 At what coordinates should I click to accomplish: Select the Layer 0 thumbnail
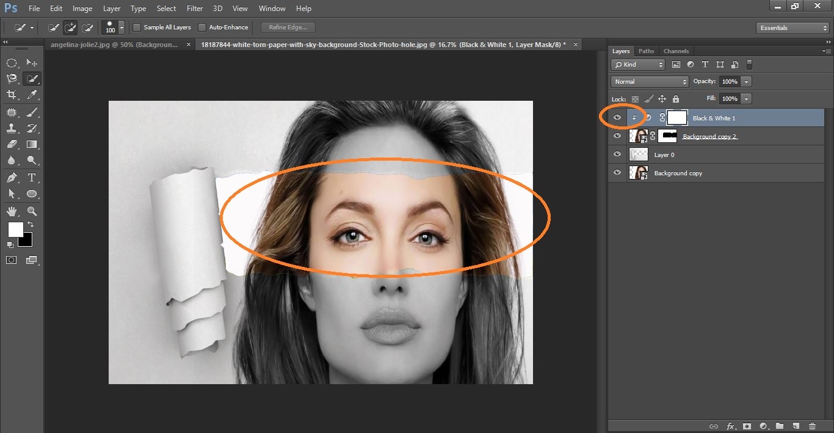click(x=639, y=155)
